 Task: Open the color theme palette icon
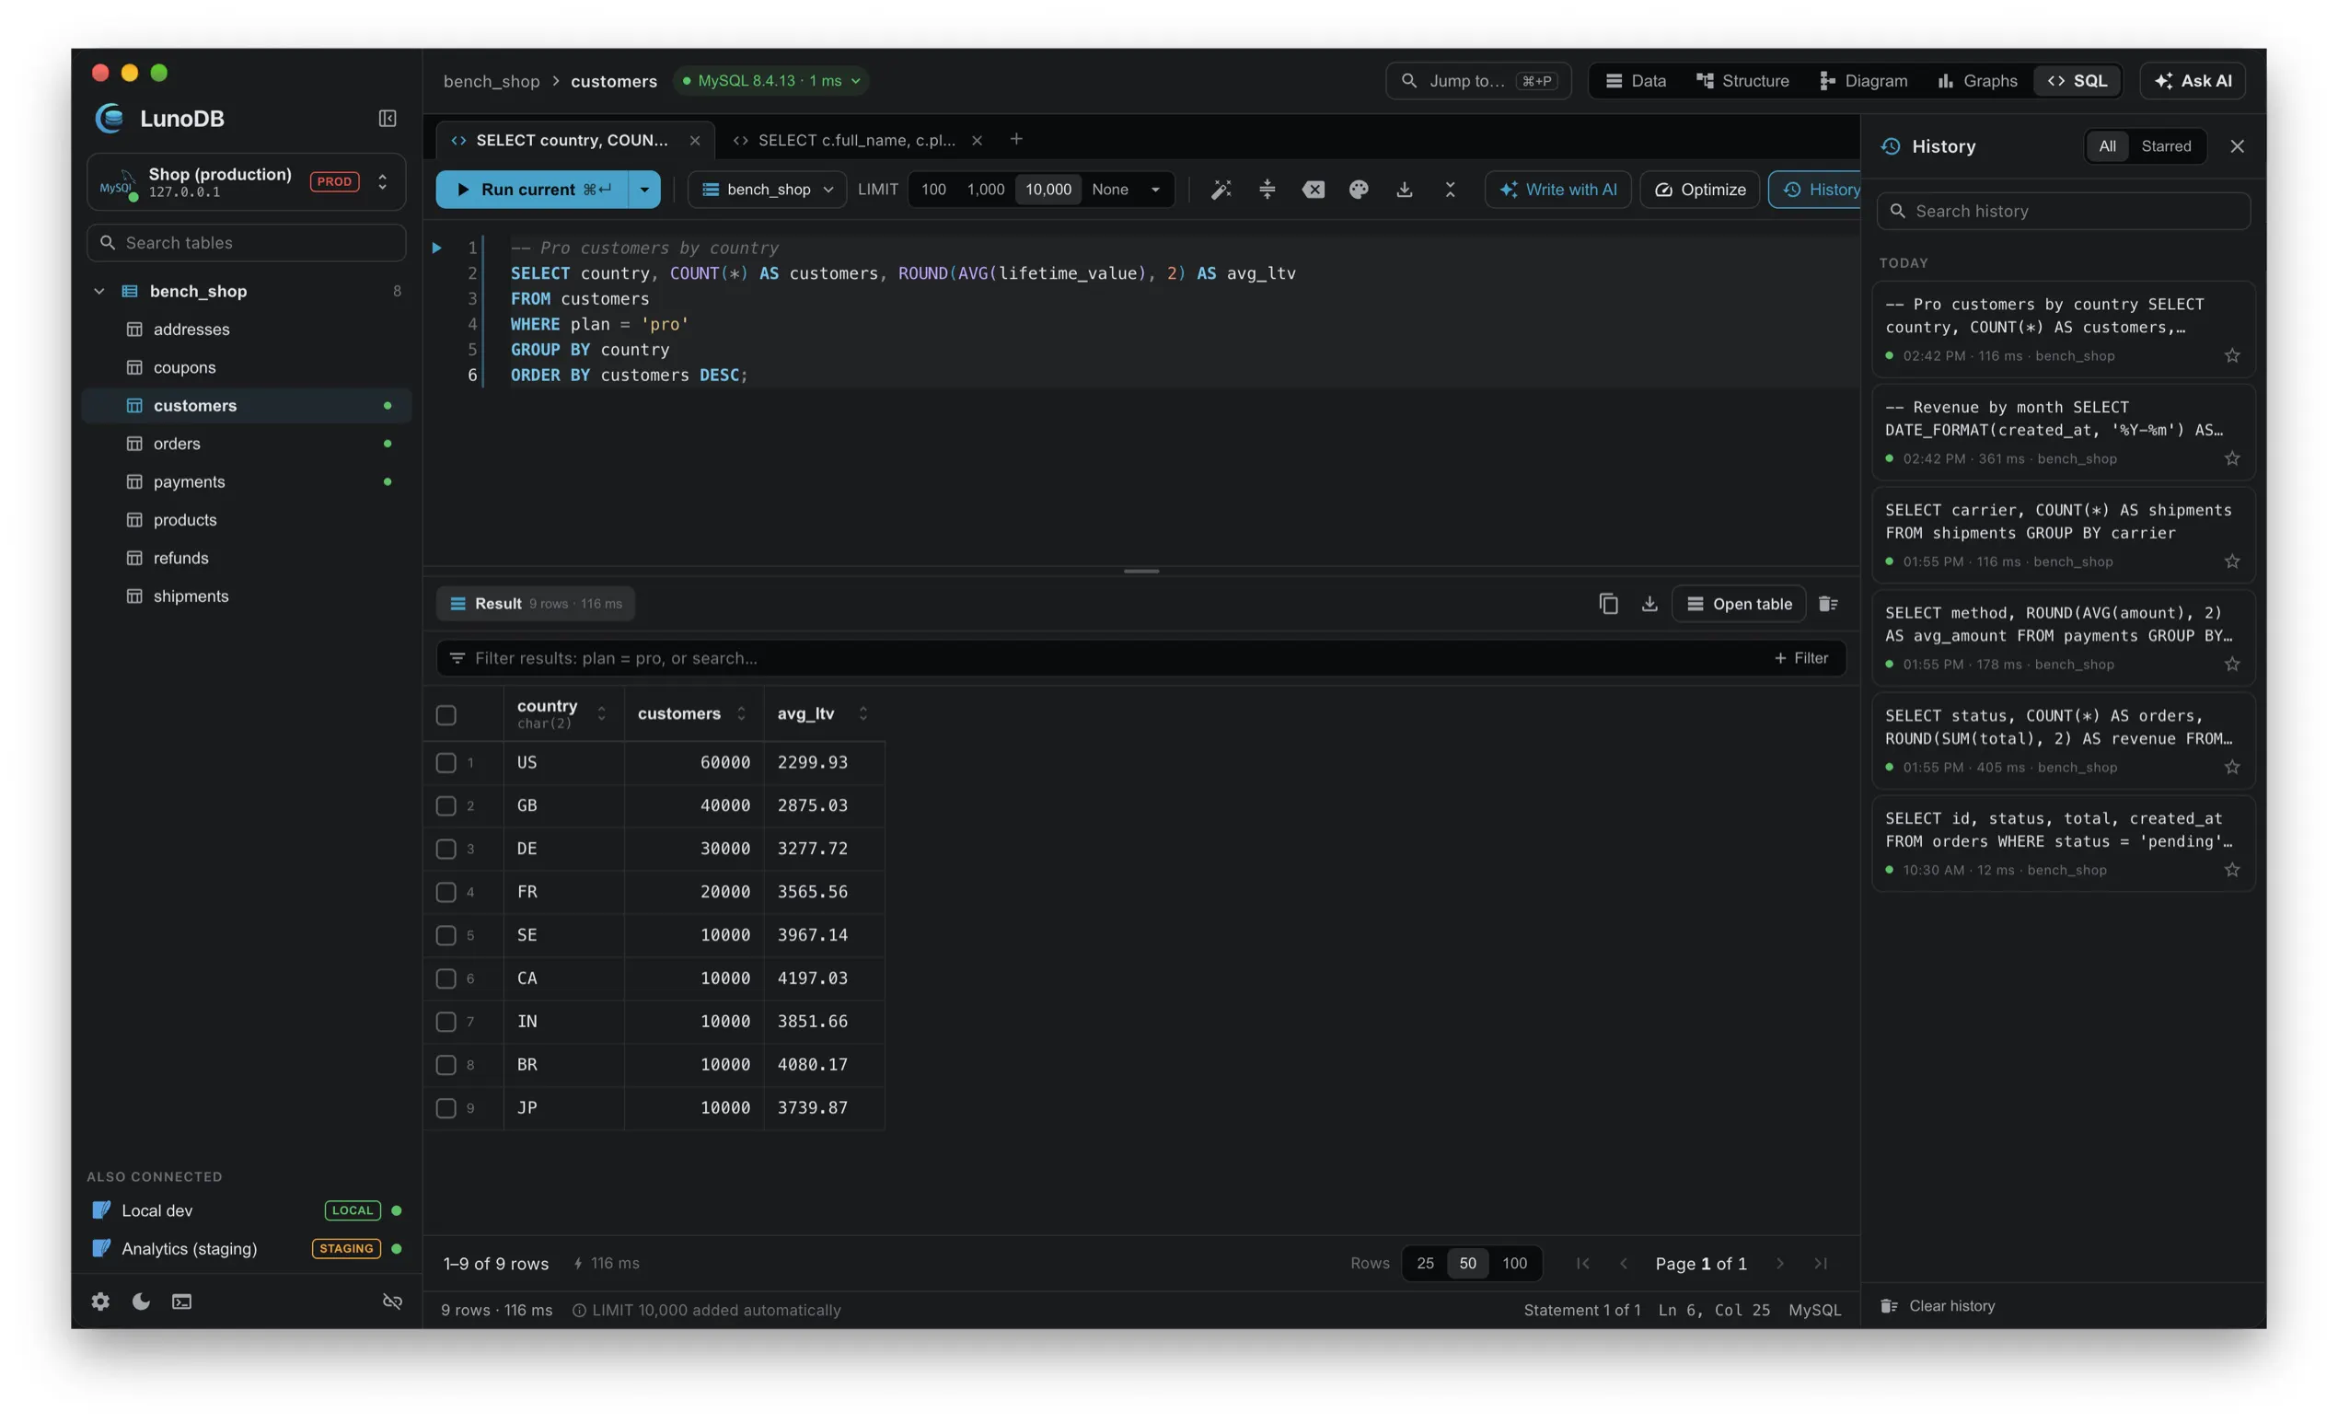coord(1359,190)
